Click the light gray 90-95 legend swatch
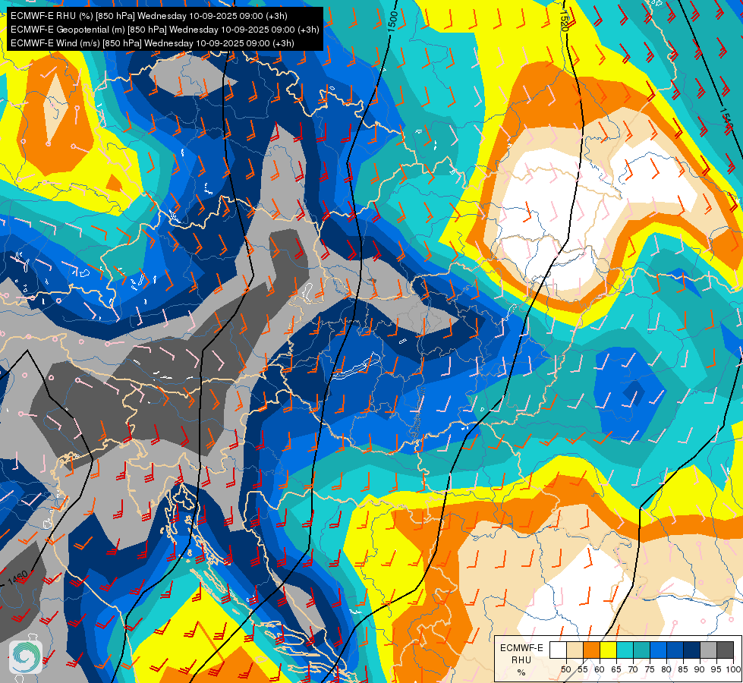This screenshot has width=743, height=683. [708, 650]
